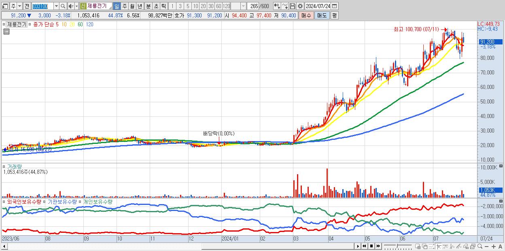Click the 전 button in toolbar
The width and height of the screenshot is (505, 251).
[x=27, y=6]
